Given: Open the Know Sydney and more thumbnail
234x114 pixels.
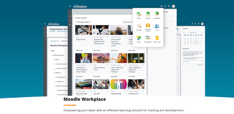Looking at the screenshot, I should tap(101, 58).
